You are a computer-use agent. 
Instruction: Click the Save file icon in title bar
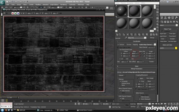[13, 1]
